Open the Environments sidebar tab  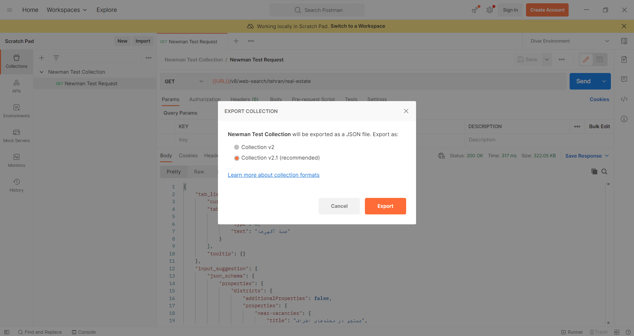click(x=17, y=111)
